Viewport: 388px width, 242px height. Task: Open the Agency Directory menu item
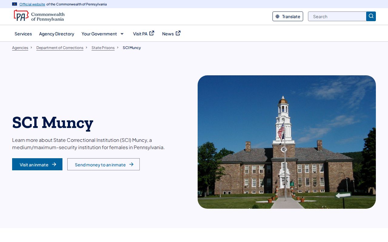click(57, 34)
